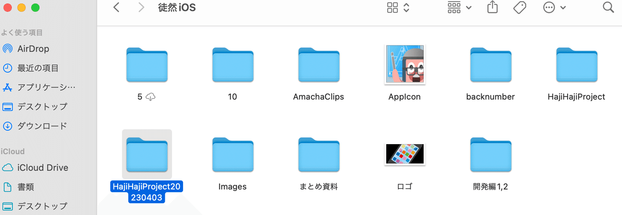This screenshot has height=215, width=622.
Task: Select デスクトップ under よく使う項目
Action: 35,106
